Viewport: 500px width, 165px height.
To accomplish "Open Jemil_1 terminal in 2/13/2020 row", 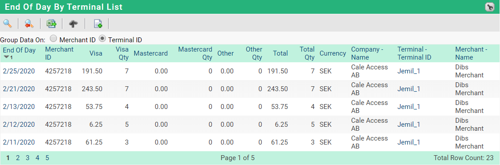I will pyautogui.click(x=408, y=107).
